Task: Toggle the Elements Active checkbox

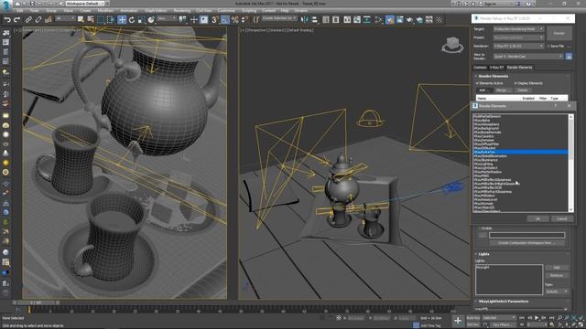Action: point(477,83)
